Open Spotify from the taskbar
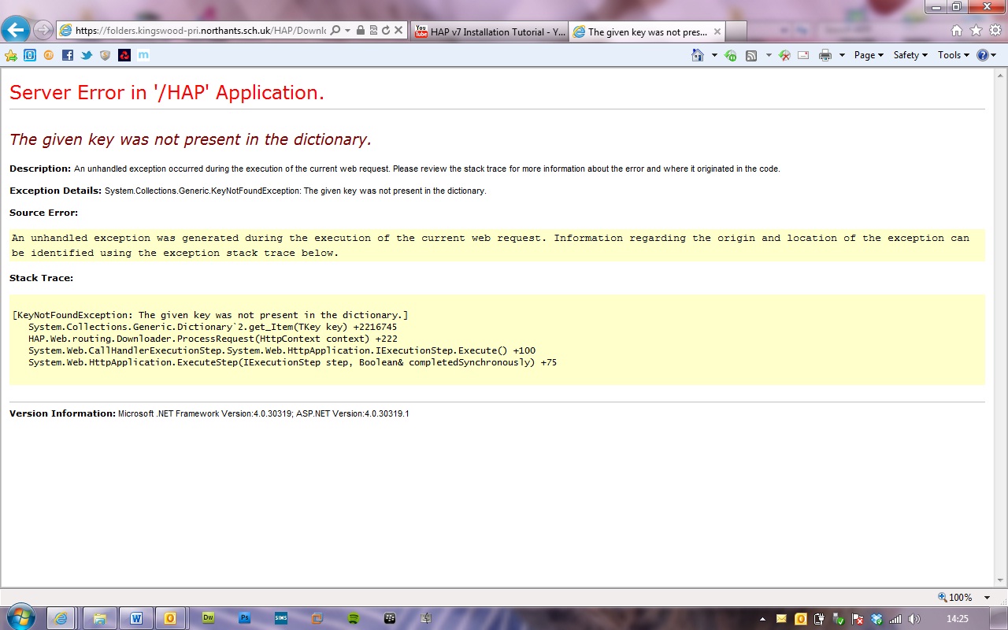The image size is (1008, 630). [x=354, y=618]
